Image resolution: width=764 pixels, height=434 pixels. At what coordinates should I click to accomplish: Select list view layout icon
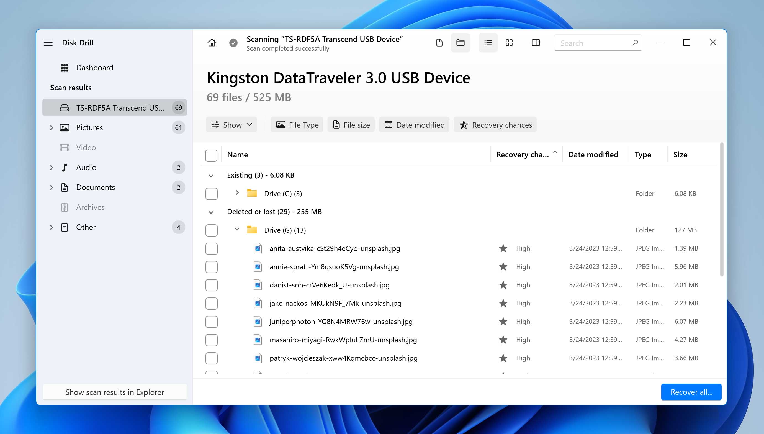(488, 43)
